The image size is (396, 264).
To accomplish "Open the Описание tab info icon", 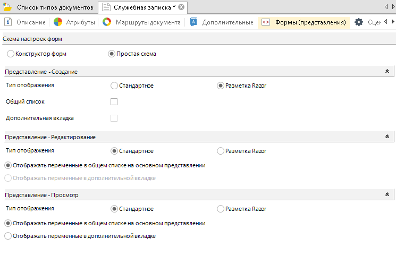I will tap(9, 22).
